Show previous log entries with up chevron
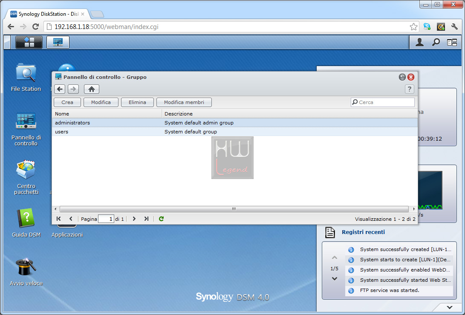 [x=335, y=258]
